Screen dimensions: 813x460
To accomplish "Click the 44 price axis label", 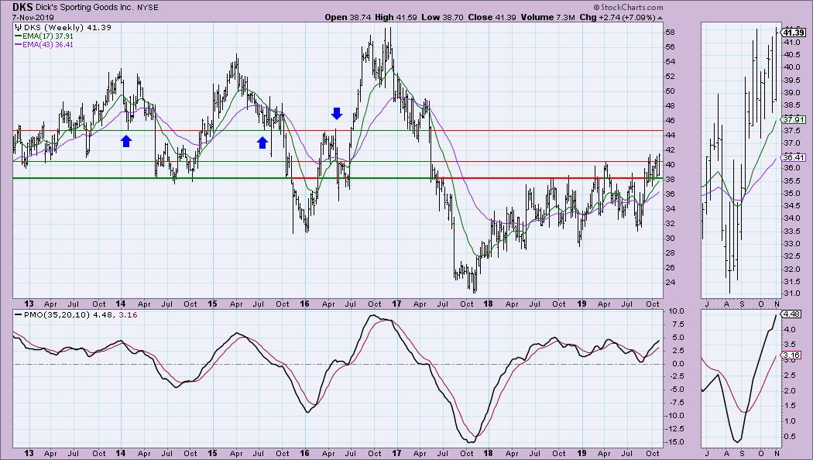I will (x=670, y=136).
